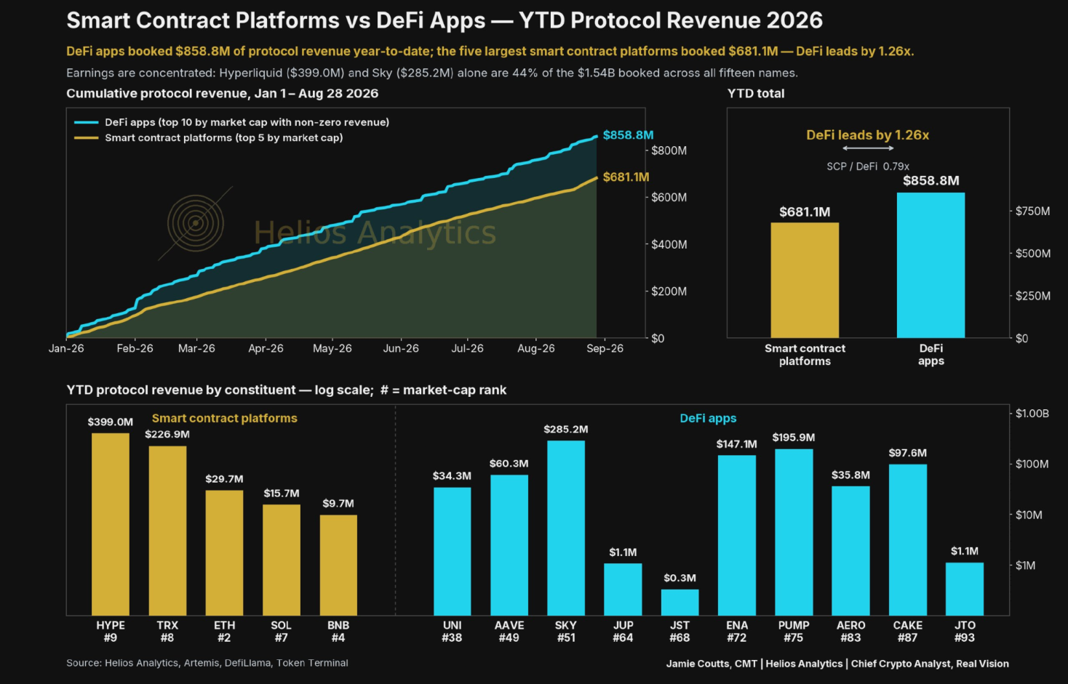
Task: Click the $60.3M value above AAVE
Action: point(509,464)
